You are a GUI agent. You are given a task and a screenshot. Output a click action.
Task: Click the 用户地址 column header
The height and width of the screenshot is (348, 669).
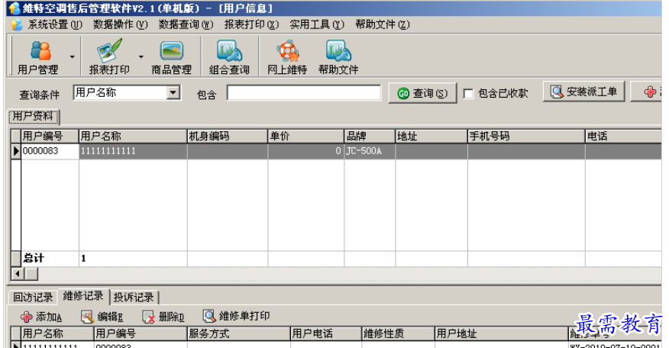click(501, 333)
